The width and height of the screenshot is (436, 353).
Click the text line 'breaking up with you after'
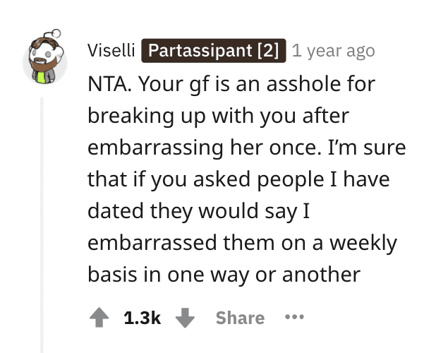tap(218, 116)
